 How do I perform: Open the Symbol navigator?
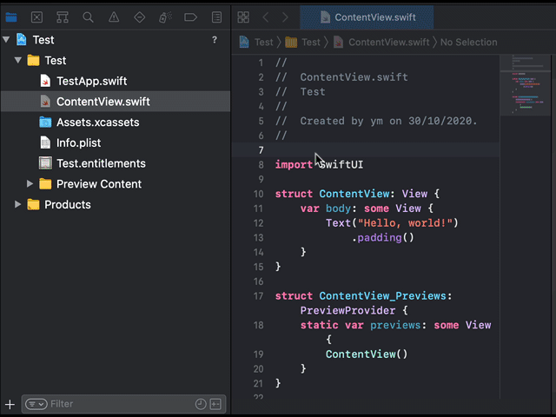tap(63, 17)
